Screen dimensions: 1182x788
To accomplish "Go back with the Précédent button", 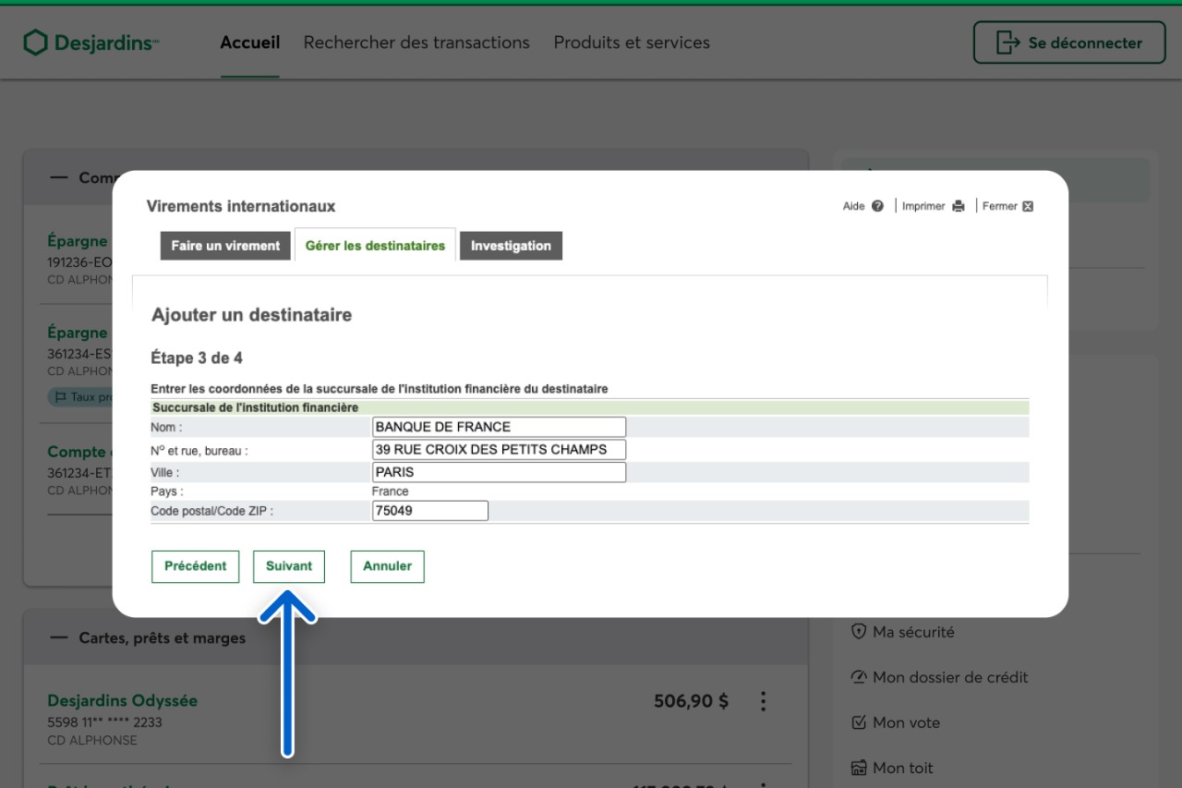I will (x=195, y=566).
